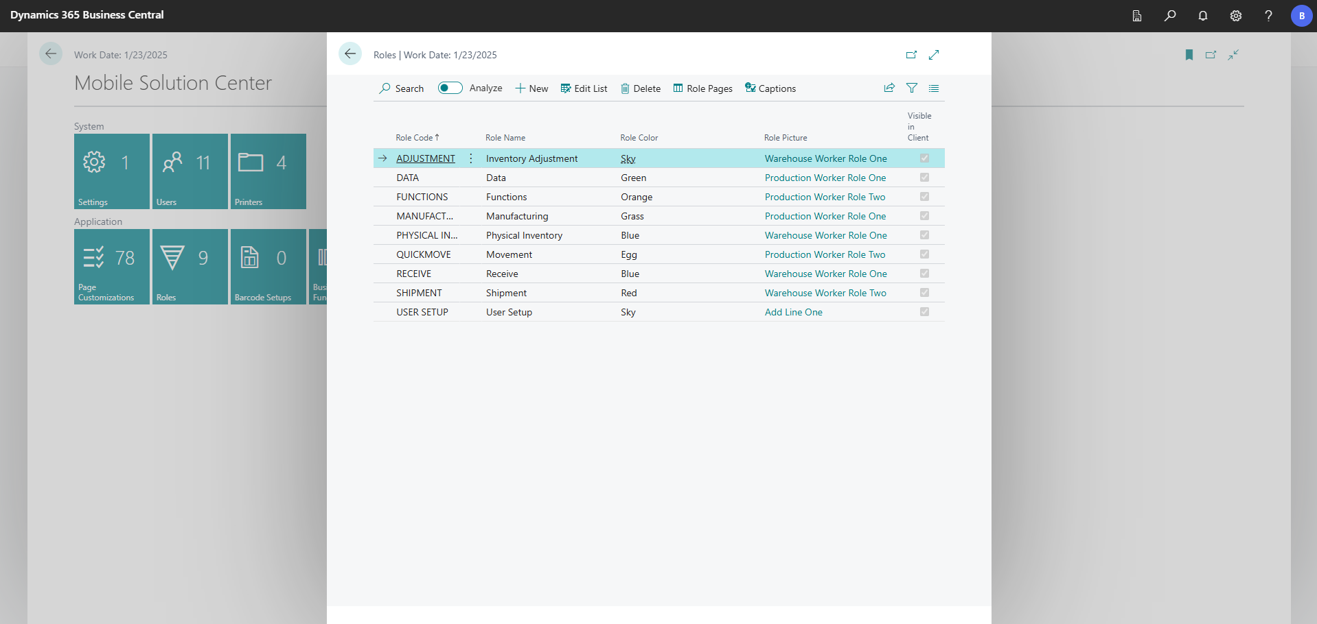1317x624 pixels.
Task: Open Roles page in new window
Action: pyautogui.click(x=911, y=55)
